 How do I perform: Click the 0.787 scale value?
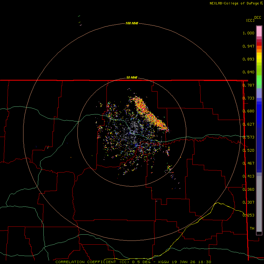248,85
